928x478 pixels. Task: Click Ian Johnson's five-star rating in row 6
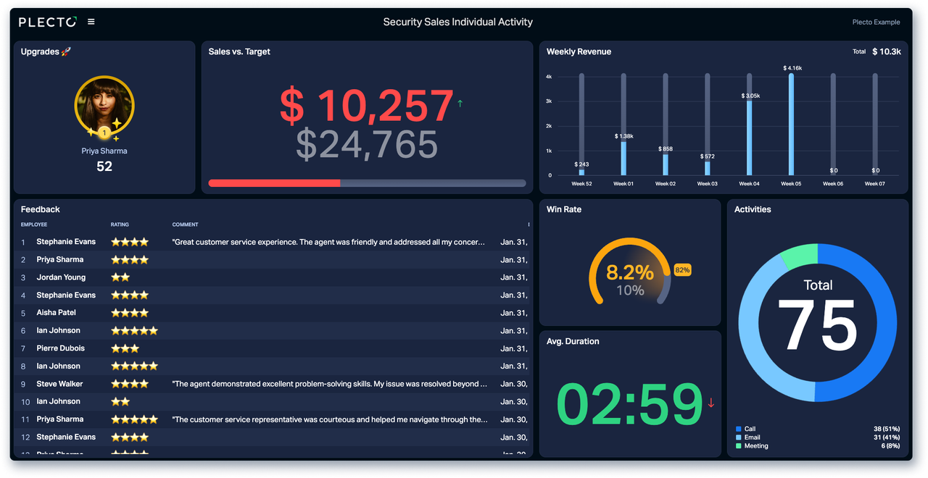(134, 331)
